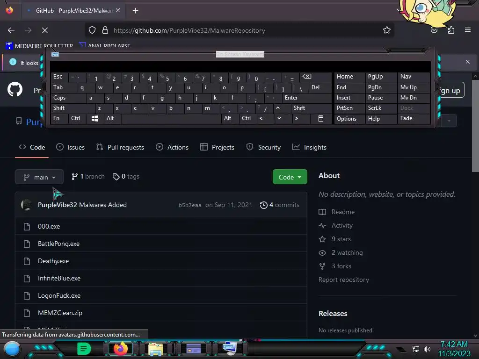Open the Firefox extensions puzzle icon

(x=451, y=30)
